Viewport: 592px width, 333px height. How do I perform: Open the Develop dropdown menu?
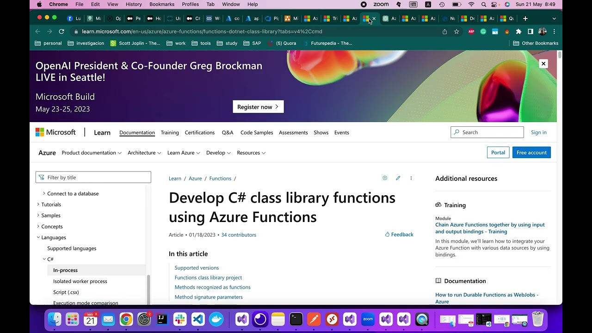tap(218, 153)
